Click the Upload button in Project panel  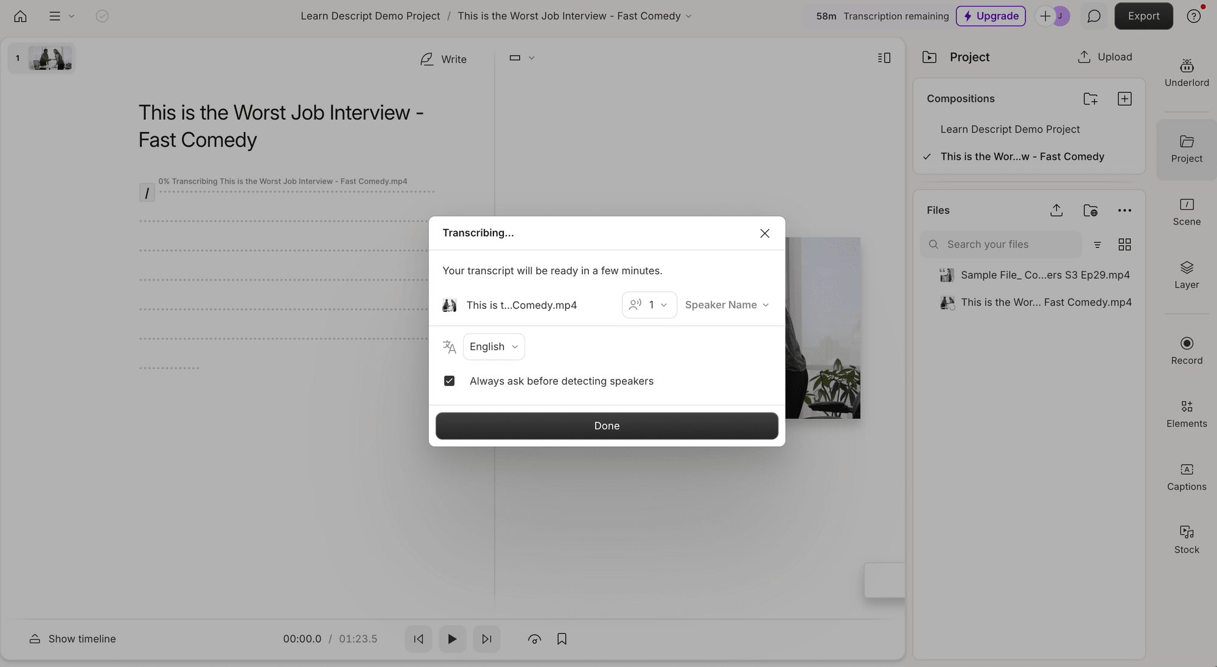click(x=1105, y=57)
